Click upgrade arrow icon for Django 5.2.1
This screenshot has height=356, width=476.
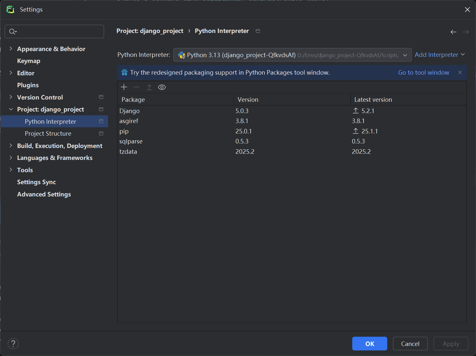pos(356,110)
